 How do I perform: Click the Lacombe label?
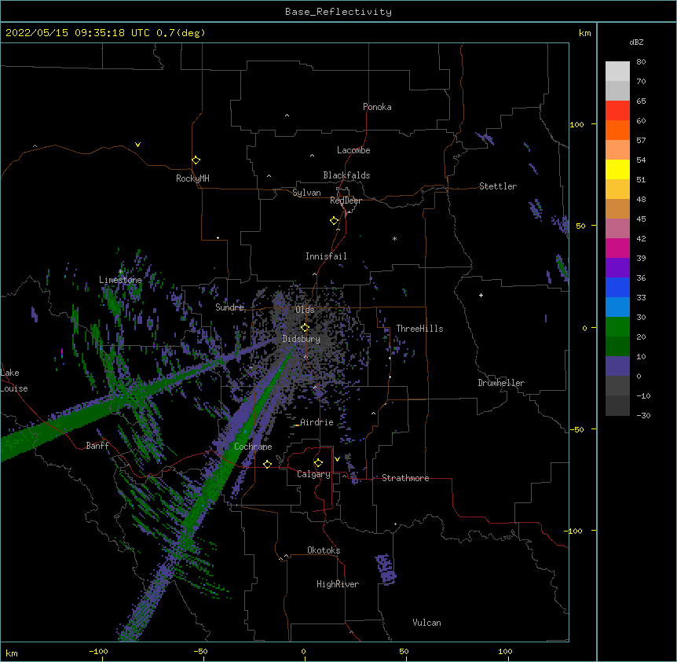point(353,150)
